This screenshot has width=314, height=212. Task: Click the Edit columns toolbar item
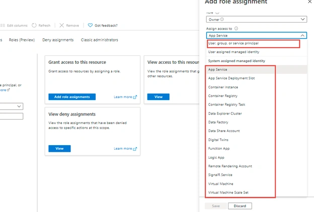coord(14,26)
